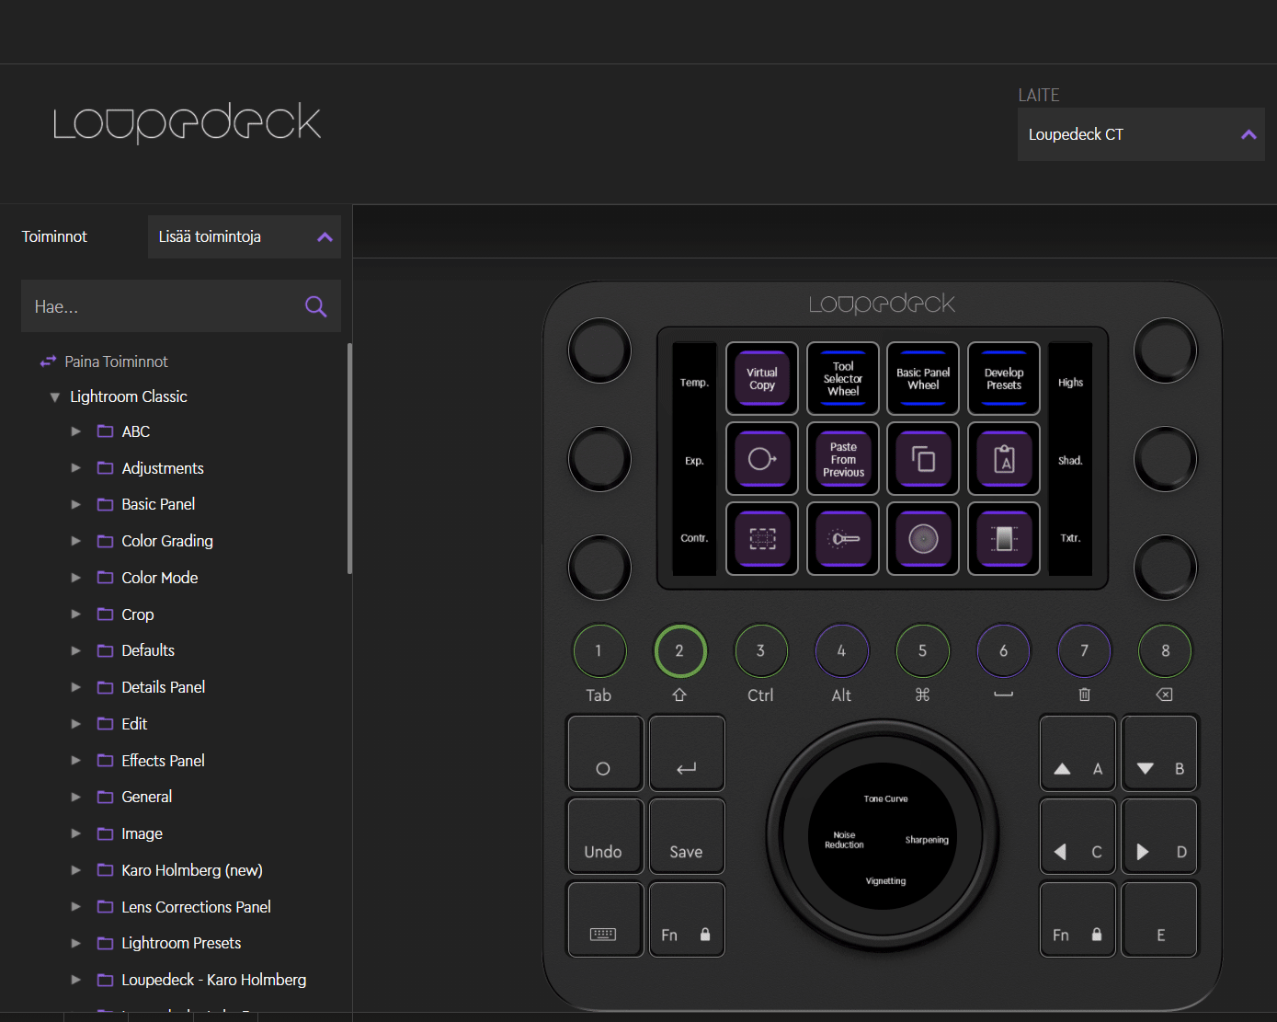The image size is (1277, 1022).
Task: Collapse the Lightroom Classic tree node
Action: coord(55,397)
